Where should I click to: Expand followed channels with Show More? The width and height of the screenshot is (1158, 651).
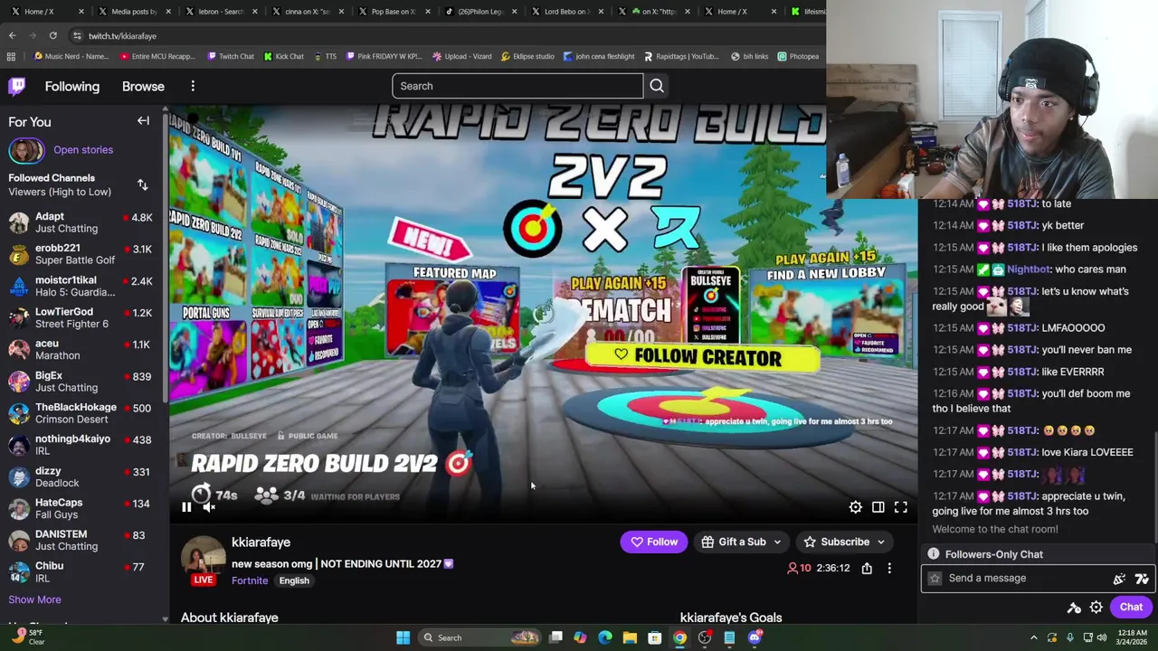click(34, 599)
